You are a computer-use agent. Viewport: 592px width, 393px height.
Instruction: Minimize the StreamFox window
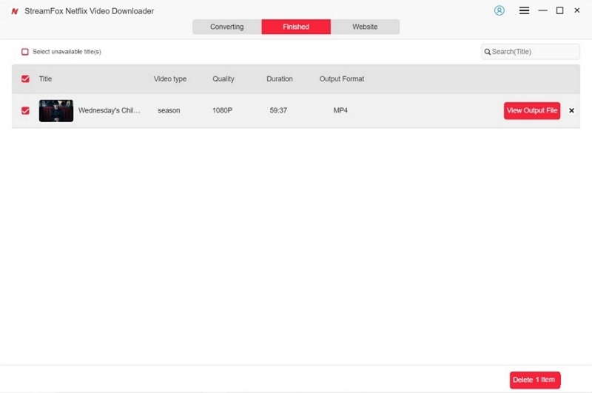coord(542,10)
